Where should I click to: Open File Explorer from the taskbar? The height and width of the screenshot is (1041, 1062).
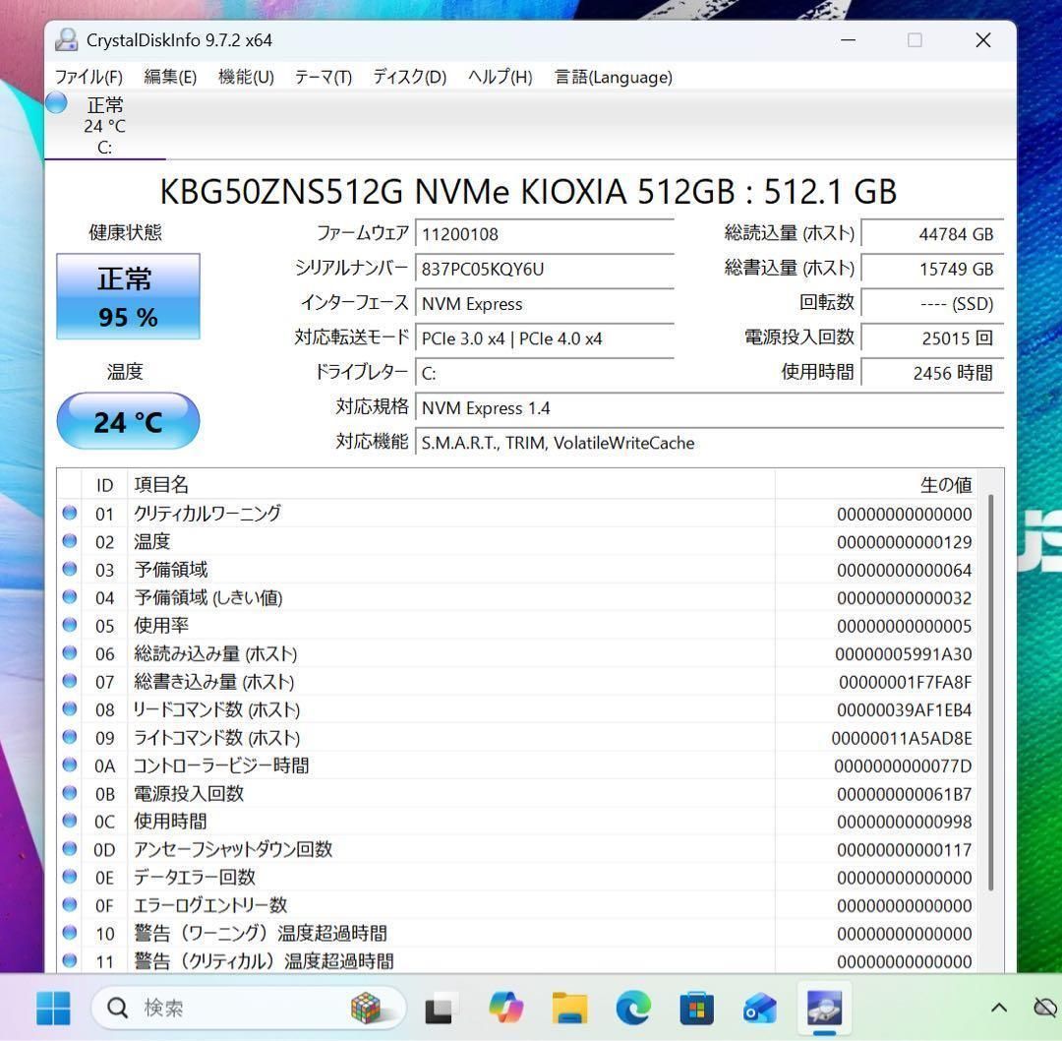(x=570, y=1008)
